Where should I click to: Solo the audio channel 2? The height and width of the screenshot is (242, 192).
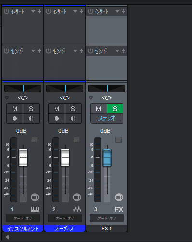point(73,109)
